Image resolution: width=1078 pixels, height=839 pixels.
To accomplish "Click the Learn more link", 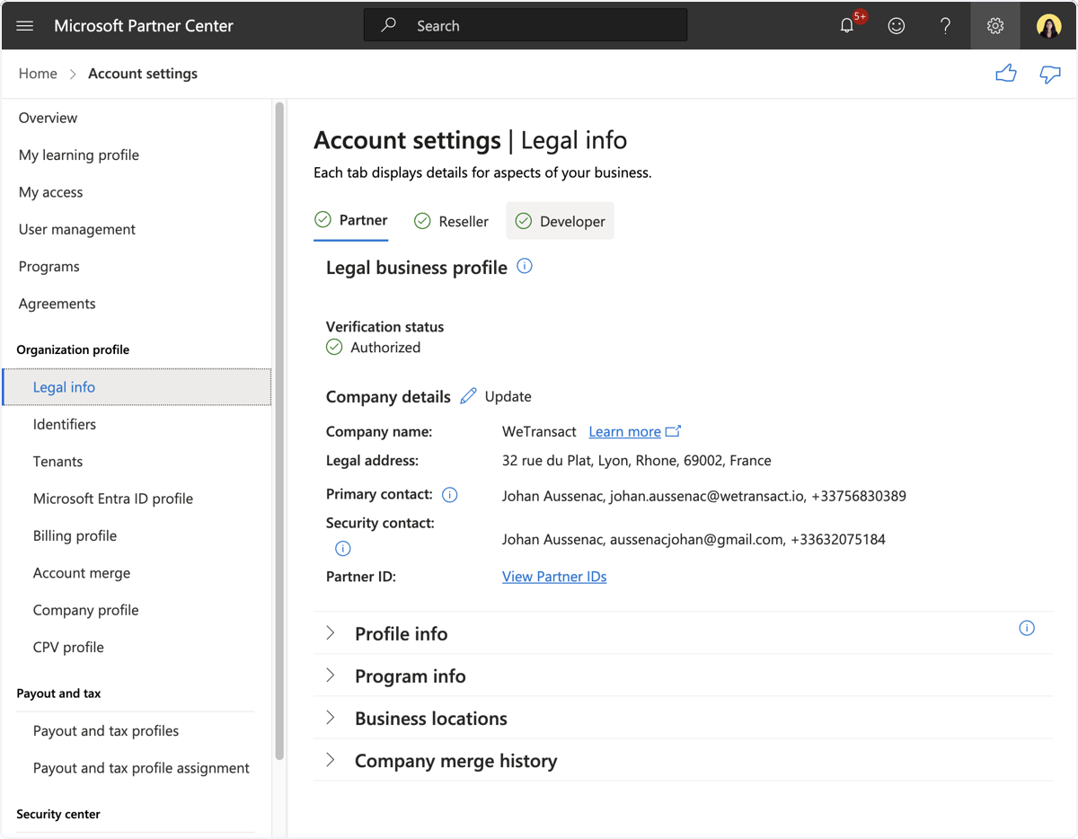I will pos(624,432).
